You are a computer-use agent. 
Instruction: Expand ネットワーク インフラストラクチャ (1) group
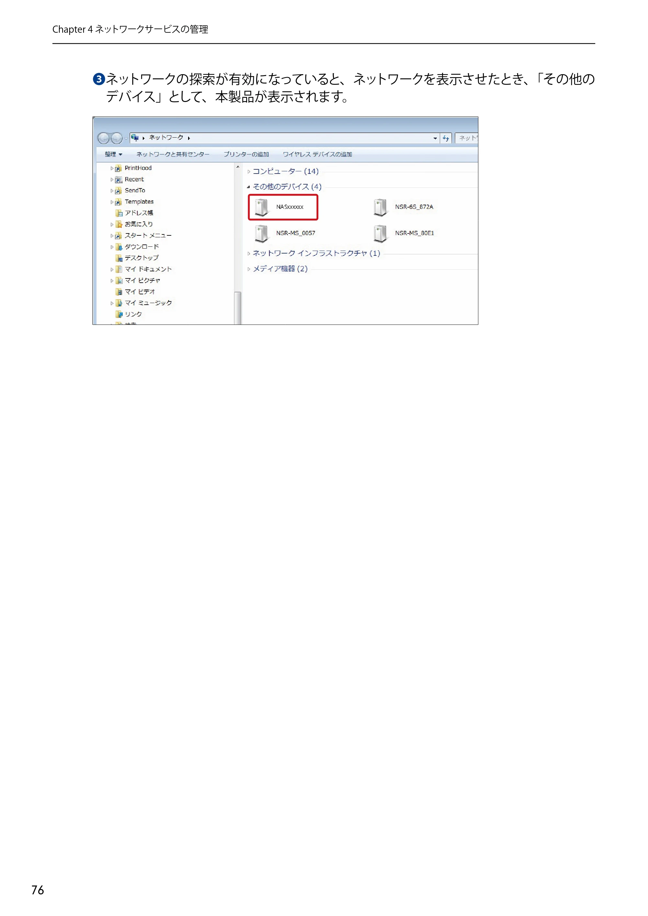(x=249, y=253)
